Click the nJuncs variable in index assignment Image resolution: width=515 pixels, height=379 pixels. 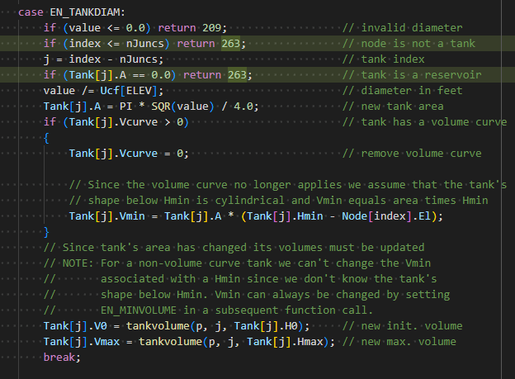(139, 59)
